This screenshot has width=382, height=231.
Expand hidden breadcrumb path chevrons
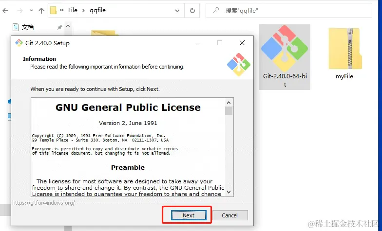click(62, 10)
